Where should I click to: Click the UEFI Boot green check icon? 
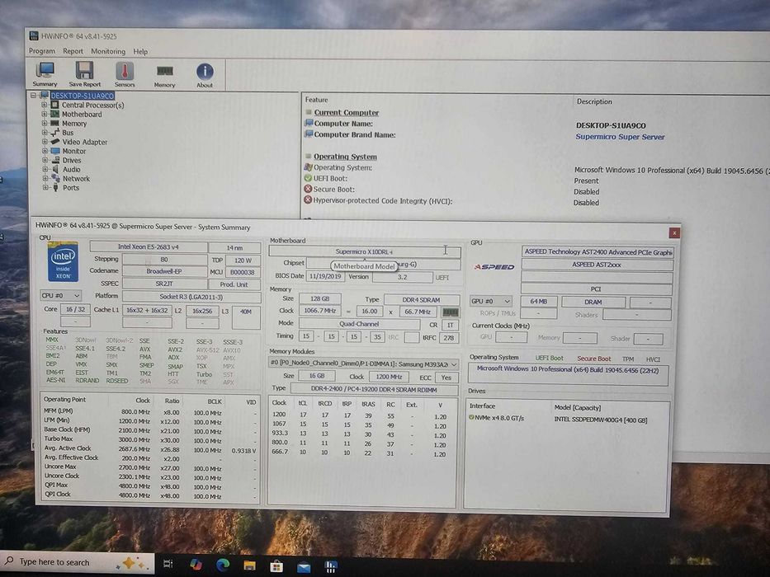coord(308,178)
